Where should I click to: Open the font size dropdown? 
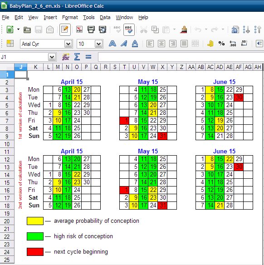[x=99, y=44]
